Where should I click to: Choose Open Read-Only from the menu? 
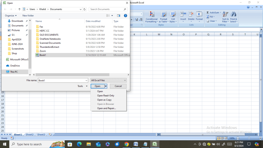[106, 96]
